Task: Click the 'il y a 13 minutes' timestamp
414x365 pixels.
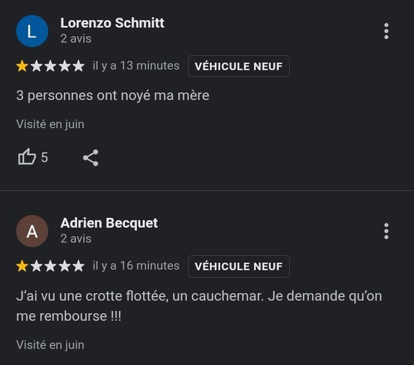Action: (x=136, y=66)
